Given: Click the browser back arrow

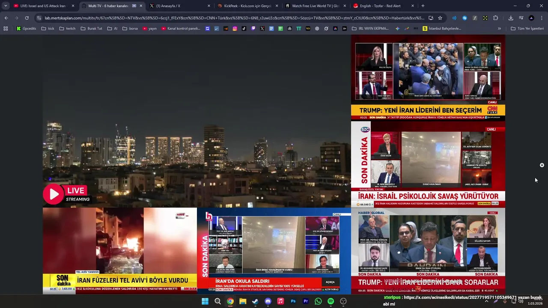Looking at the screenshot, I should 6,18.
